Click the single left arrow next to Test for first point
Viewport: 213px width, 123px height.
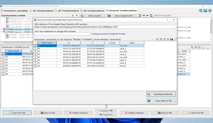coord(147,16)
